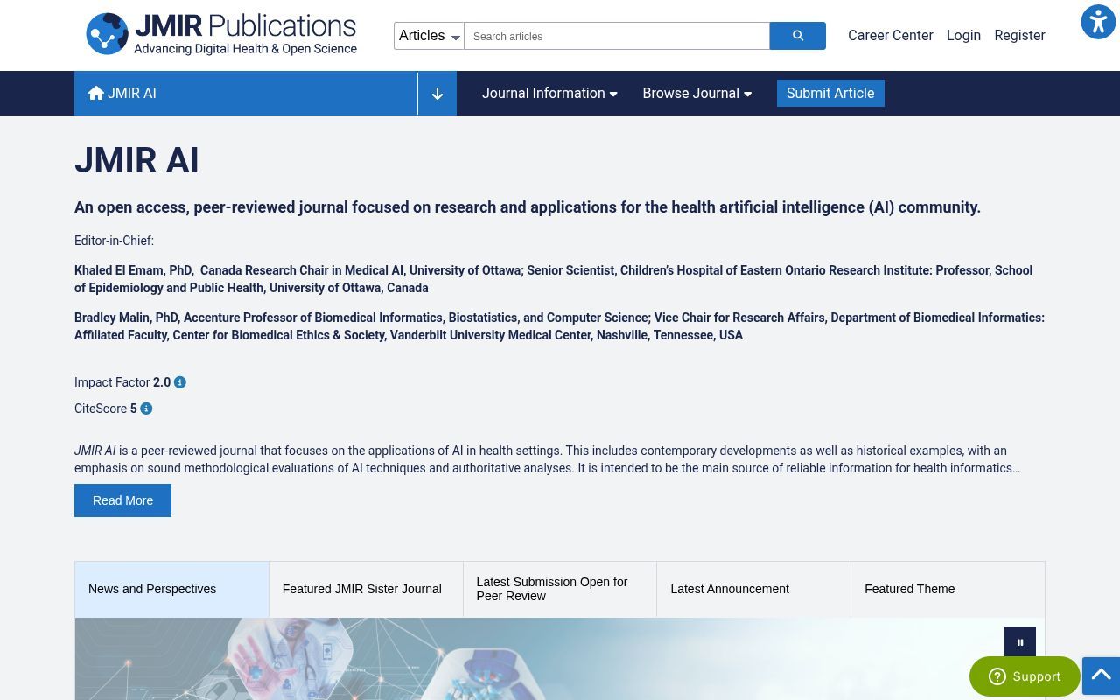Click the Khaled El Emam editor text
The height and width of the screenshot is (700, 1120).
pos(553,279)
